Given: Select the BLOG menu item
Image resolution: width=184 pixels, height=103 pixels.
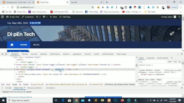Looking at the screenshot, I should point(37,45).
